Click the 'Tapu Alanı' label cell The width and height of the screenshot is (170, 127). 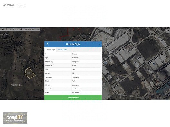point(58,77)
